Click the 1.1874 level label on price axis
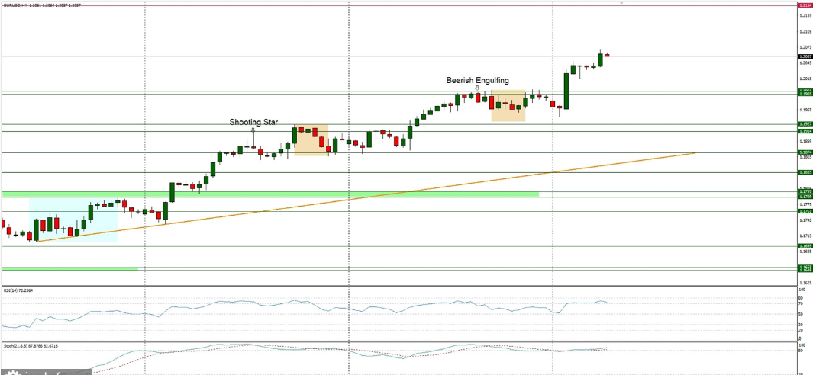This screenshot has height=375, width=813. point(805,152)
